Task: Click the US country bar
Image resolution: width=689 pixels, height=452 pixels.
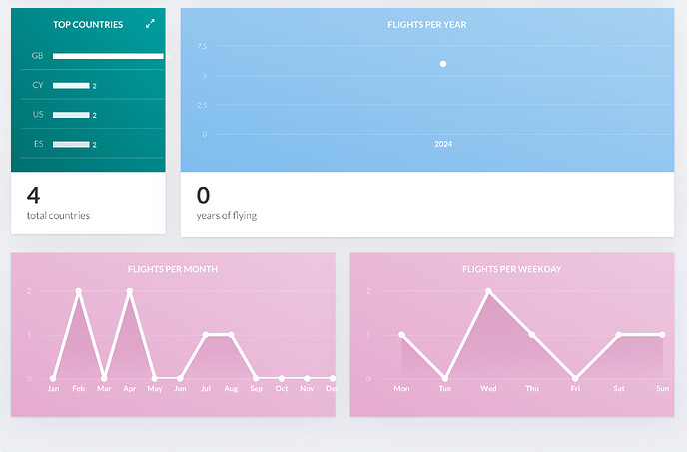Action: (x=71, y=115)
